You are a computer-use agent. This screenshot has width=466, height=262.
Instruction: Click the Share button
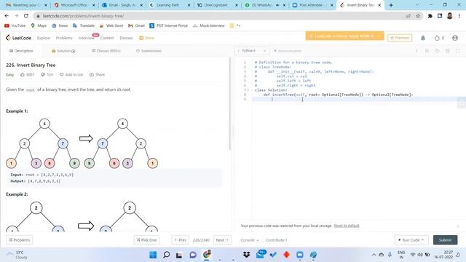tap(97, 74)
